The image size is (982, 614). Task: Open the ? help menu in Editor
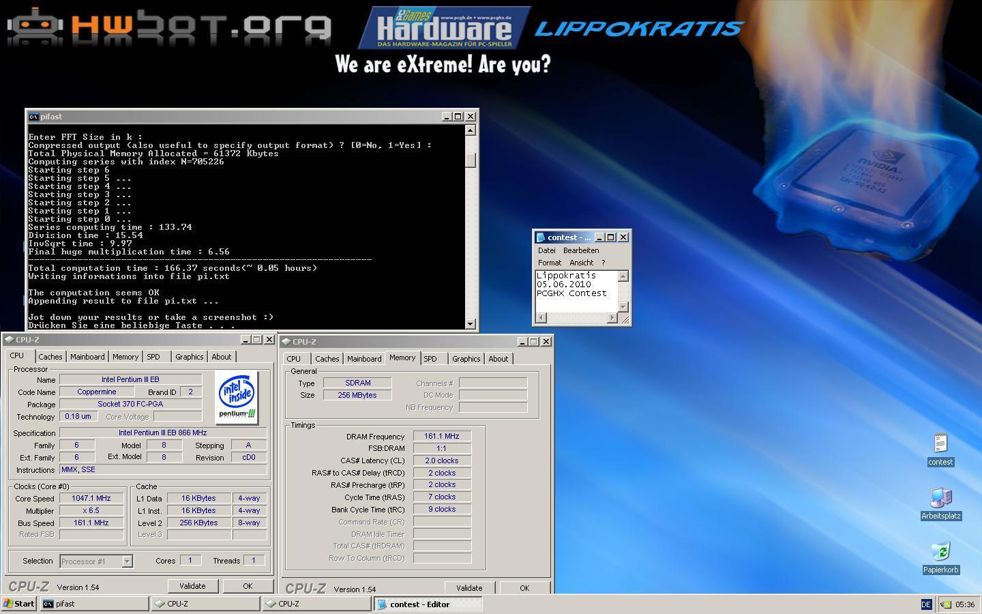tap(603, 263)
